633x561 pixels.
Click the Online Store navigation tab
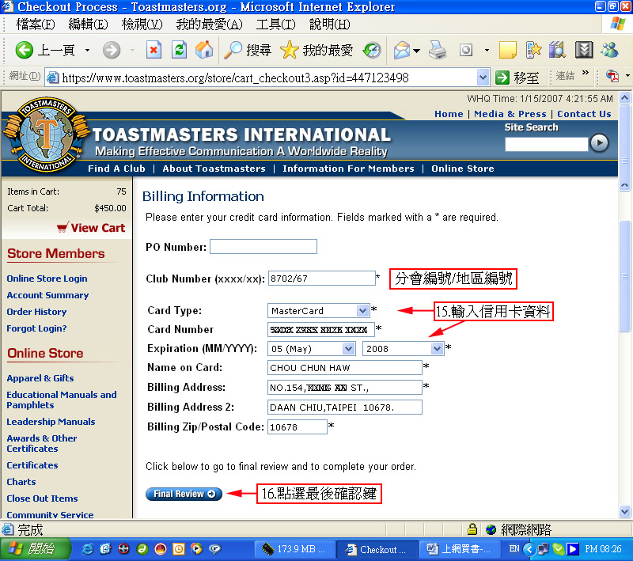coord(462,169)
